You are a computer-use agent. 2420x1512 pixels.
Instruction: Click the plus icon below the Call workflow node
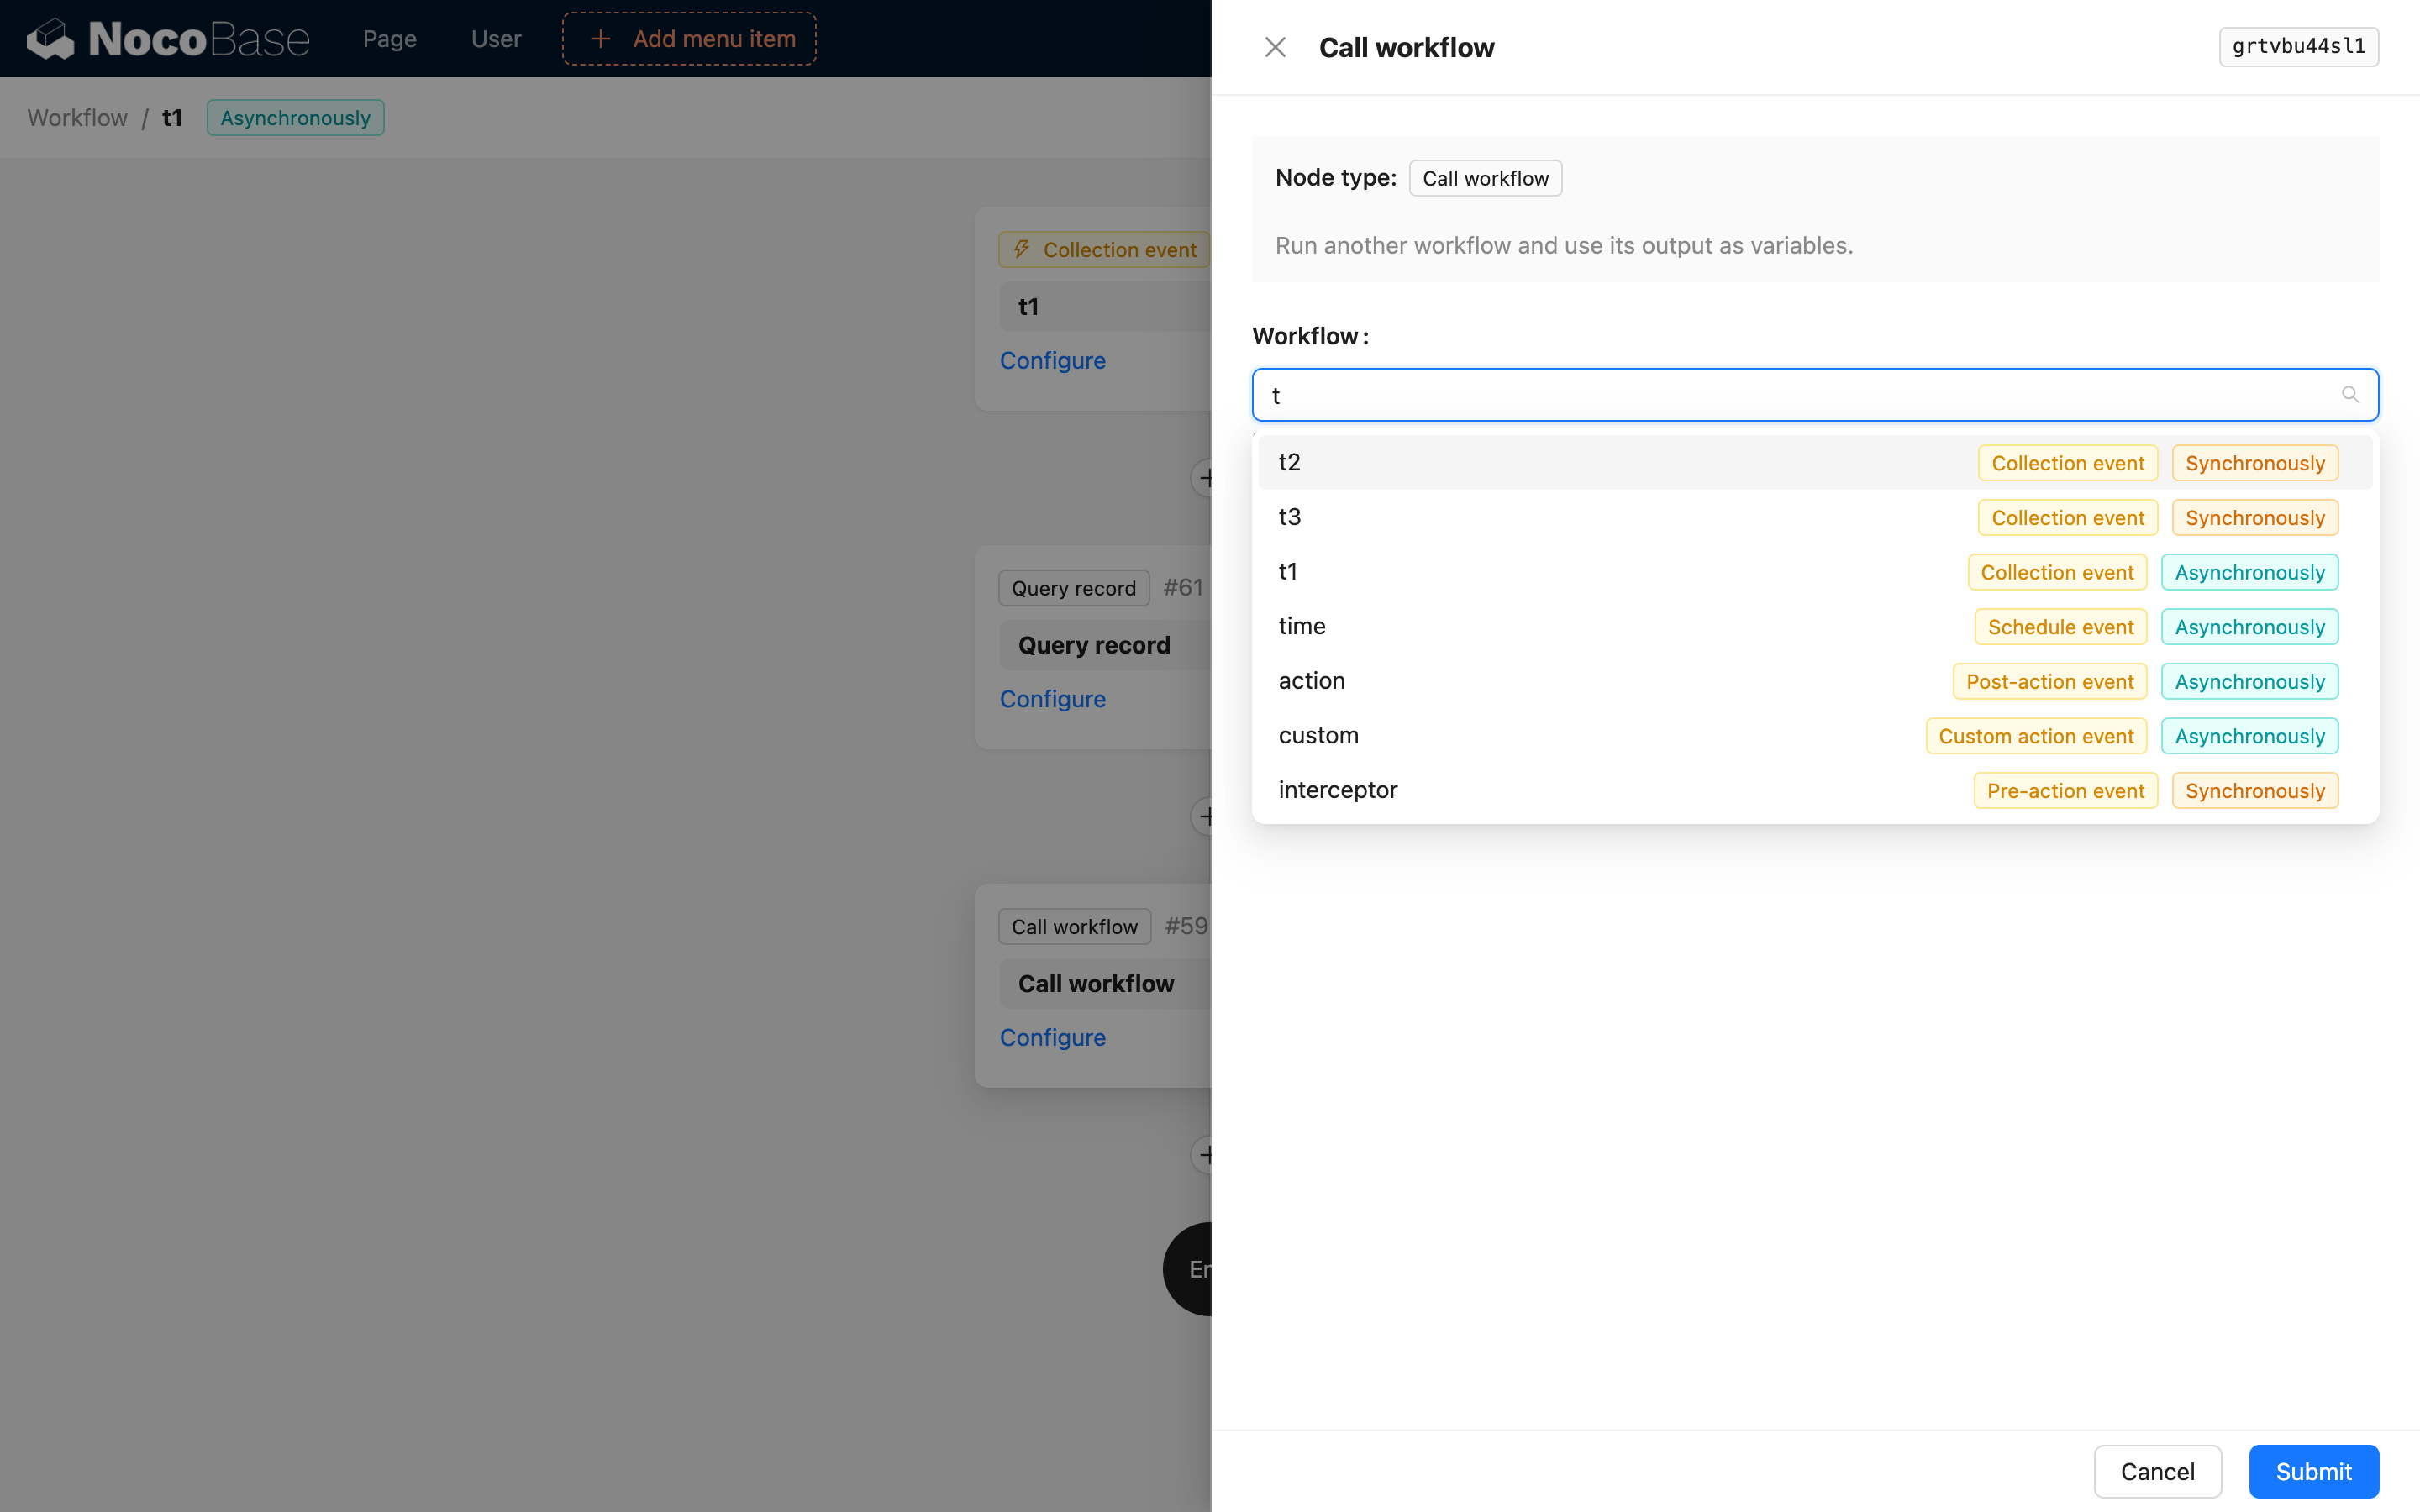pos(1206,1155)
